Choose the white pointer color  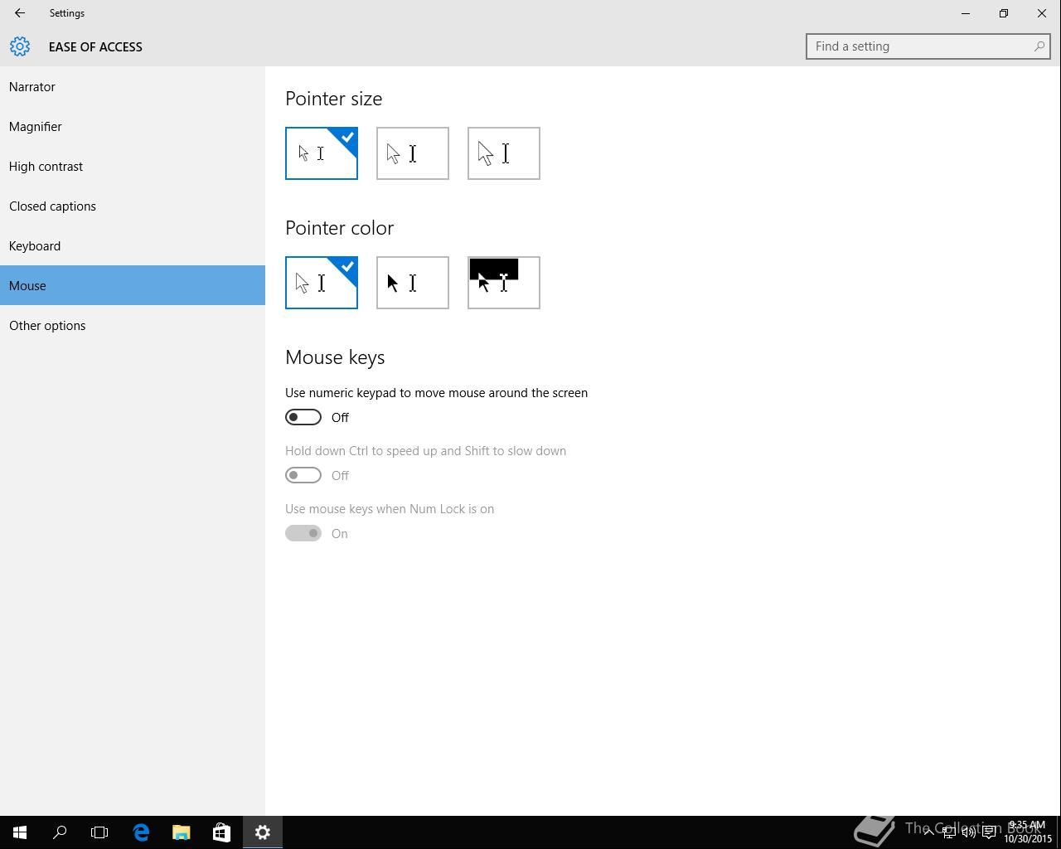(322, 283)
